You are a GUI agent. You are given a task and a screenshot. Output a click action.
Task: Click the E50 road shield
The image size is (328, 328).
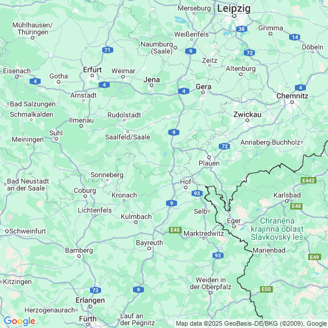pos(266,289)
